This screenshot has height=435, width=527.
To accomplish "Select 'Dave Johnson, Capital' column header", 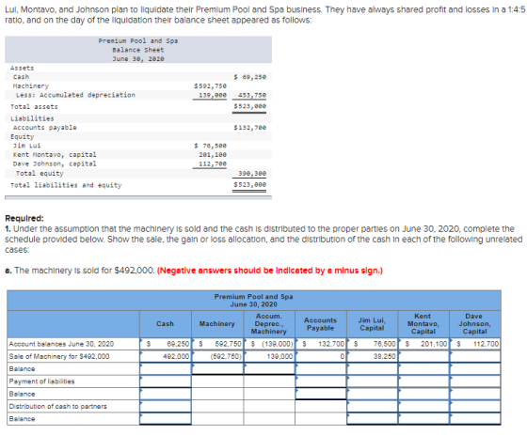I will pos(474,324).
